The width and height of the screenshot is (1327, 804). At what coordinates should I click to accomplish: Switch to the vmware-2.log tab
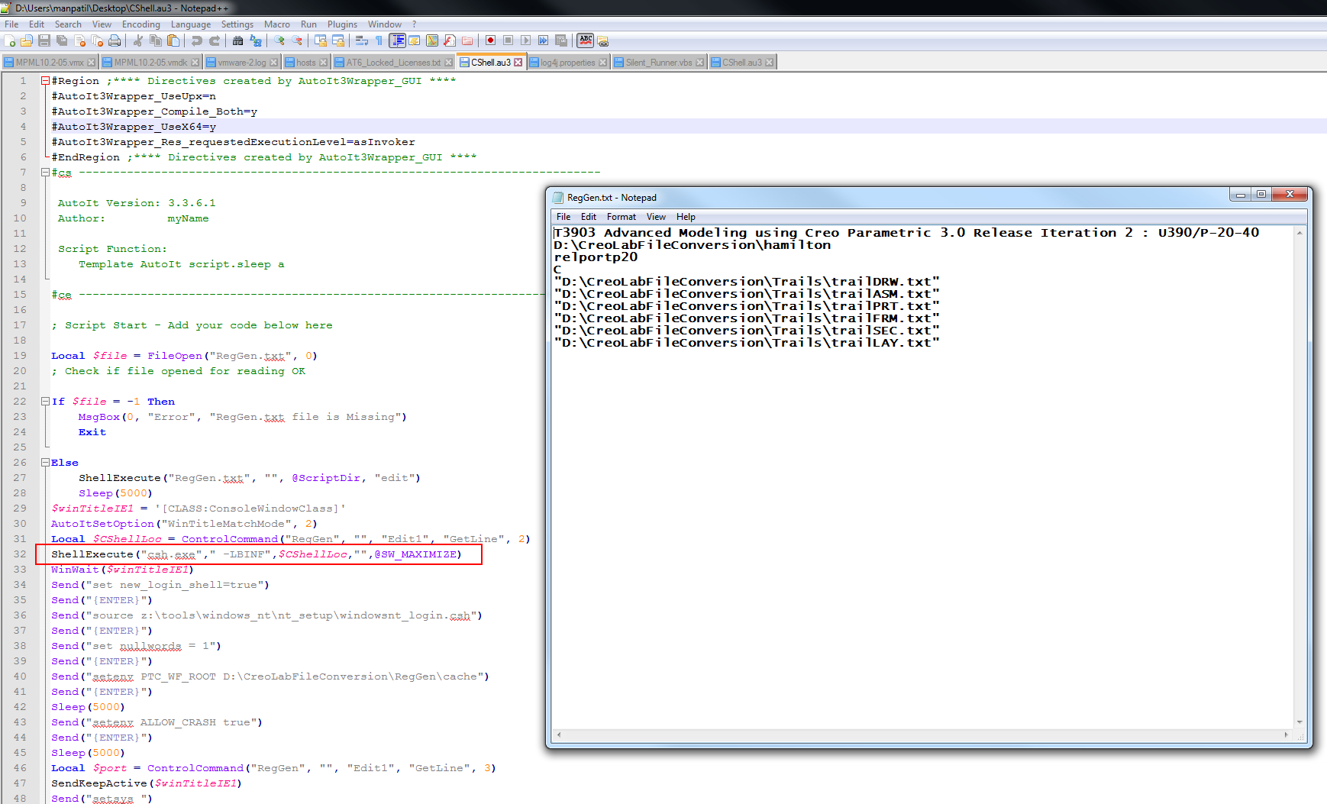click(242, 63)
